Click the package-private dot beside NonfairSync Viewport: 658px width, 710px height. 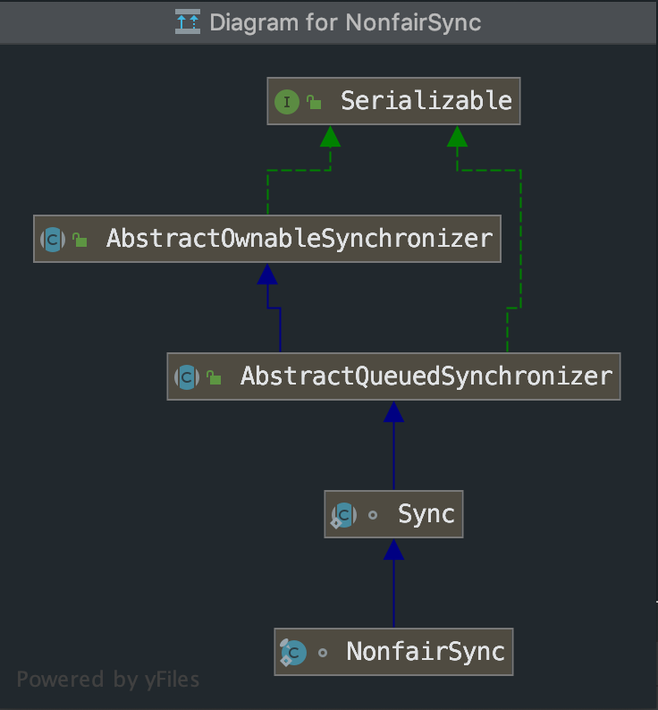point(323,653)
